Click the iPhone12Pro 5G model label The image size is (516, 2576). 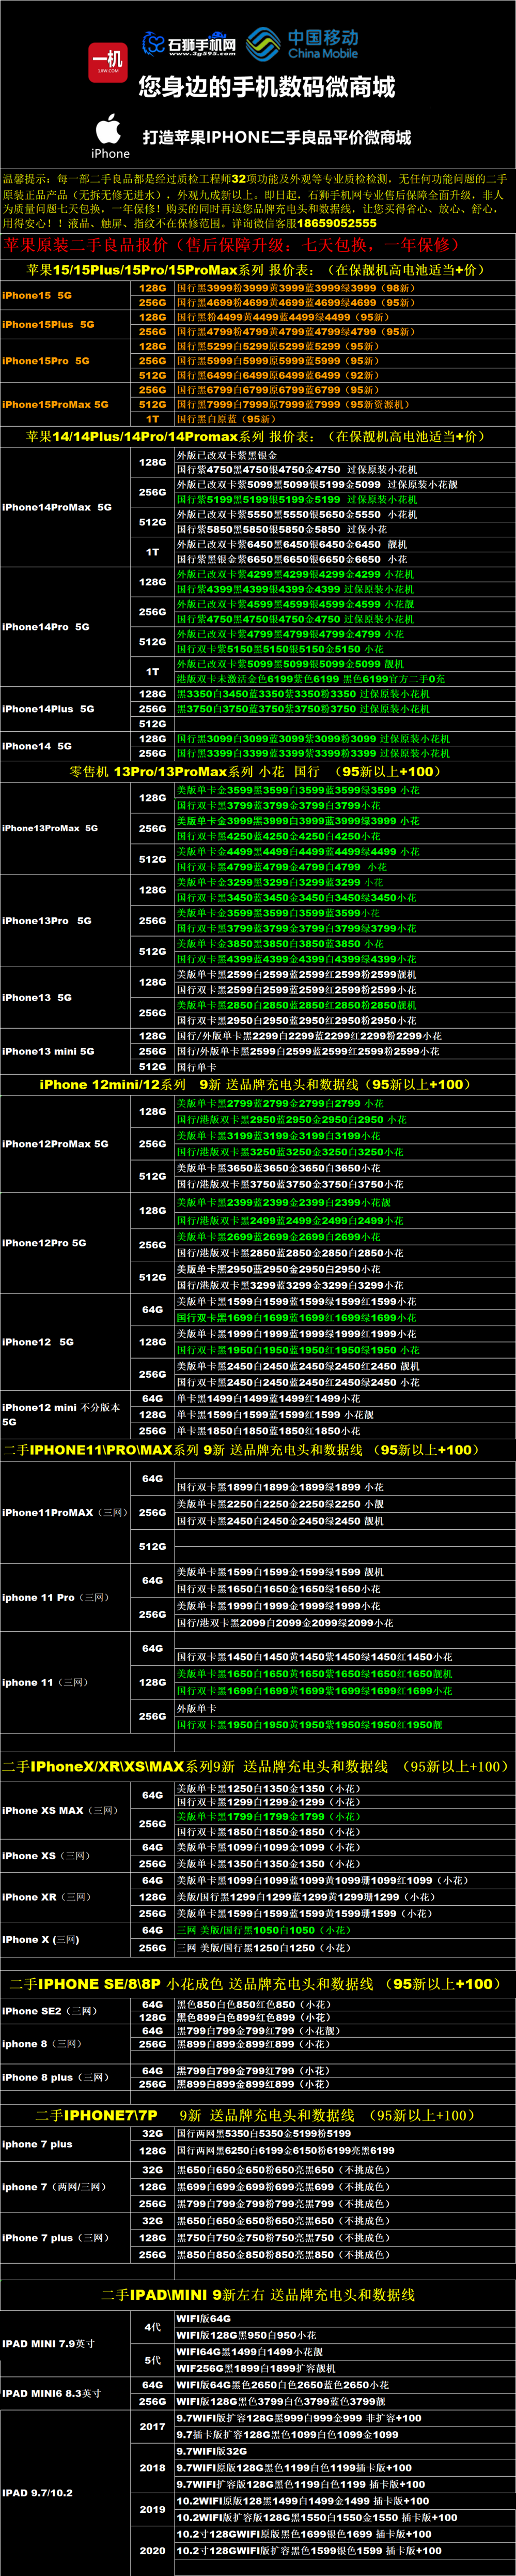[x=44, y=1243]
